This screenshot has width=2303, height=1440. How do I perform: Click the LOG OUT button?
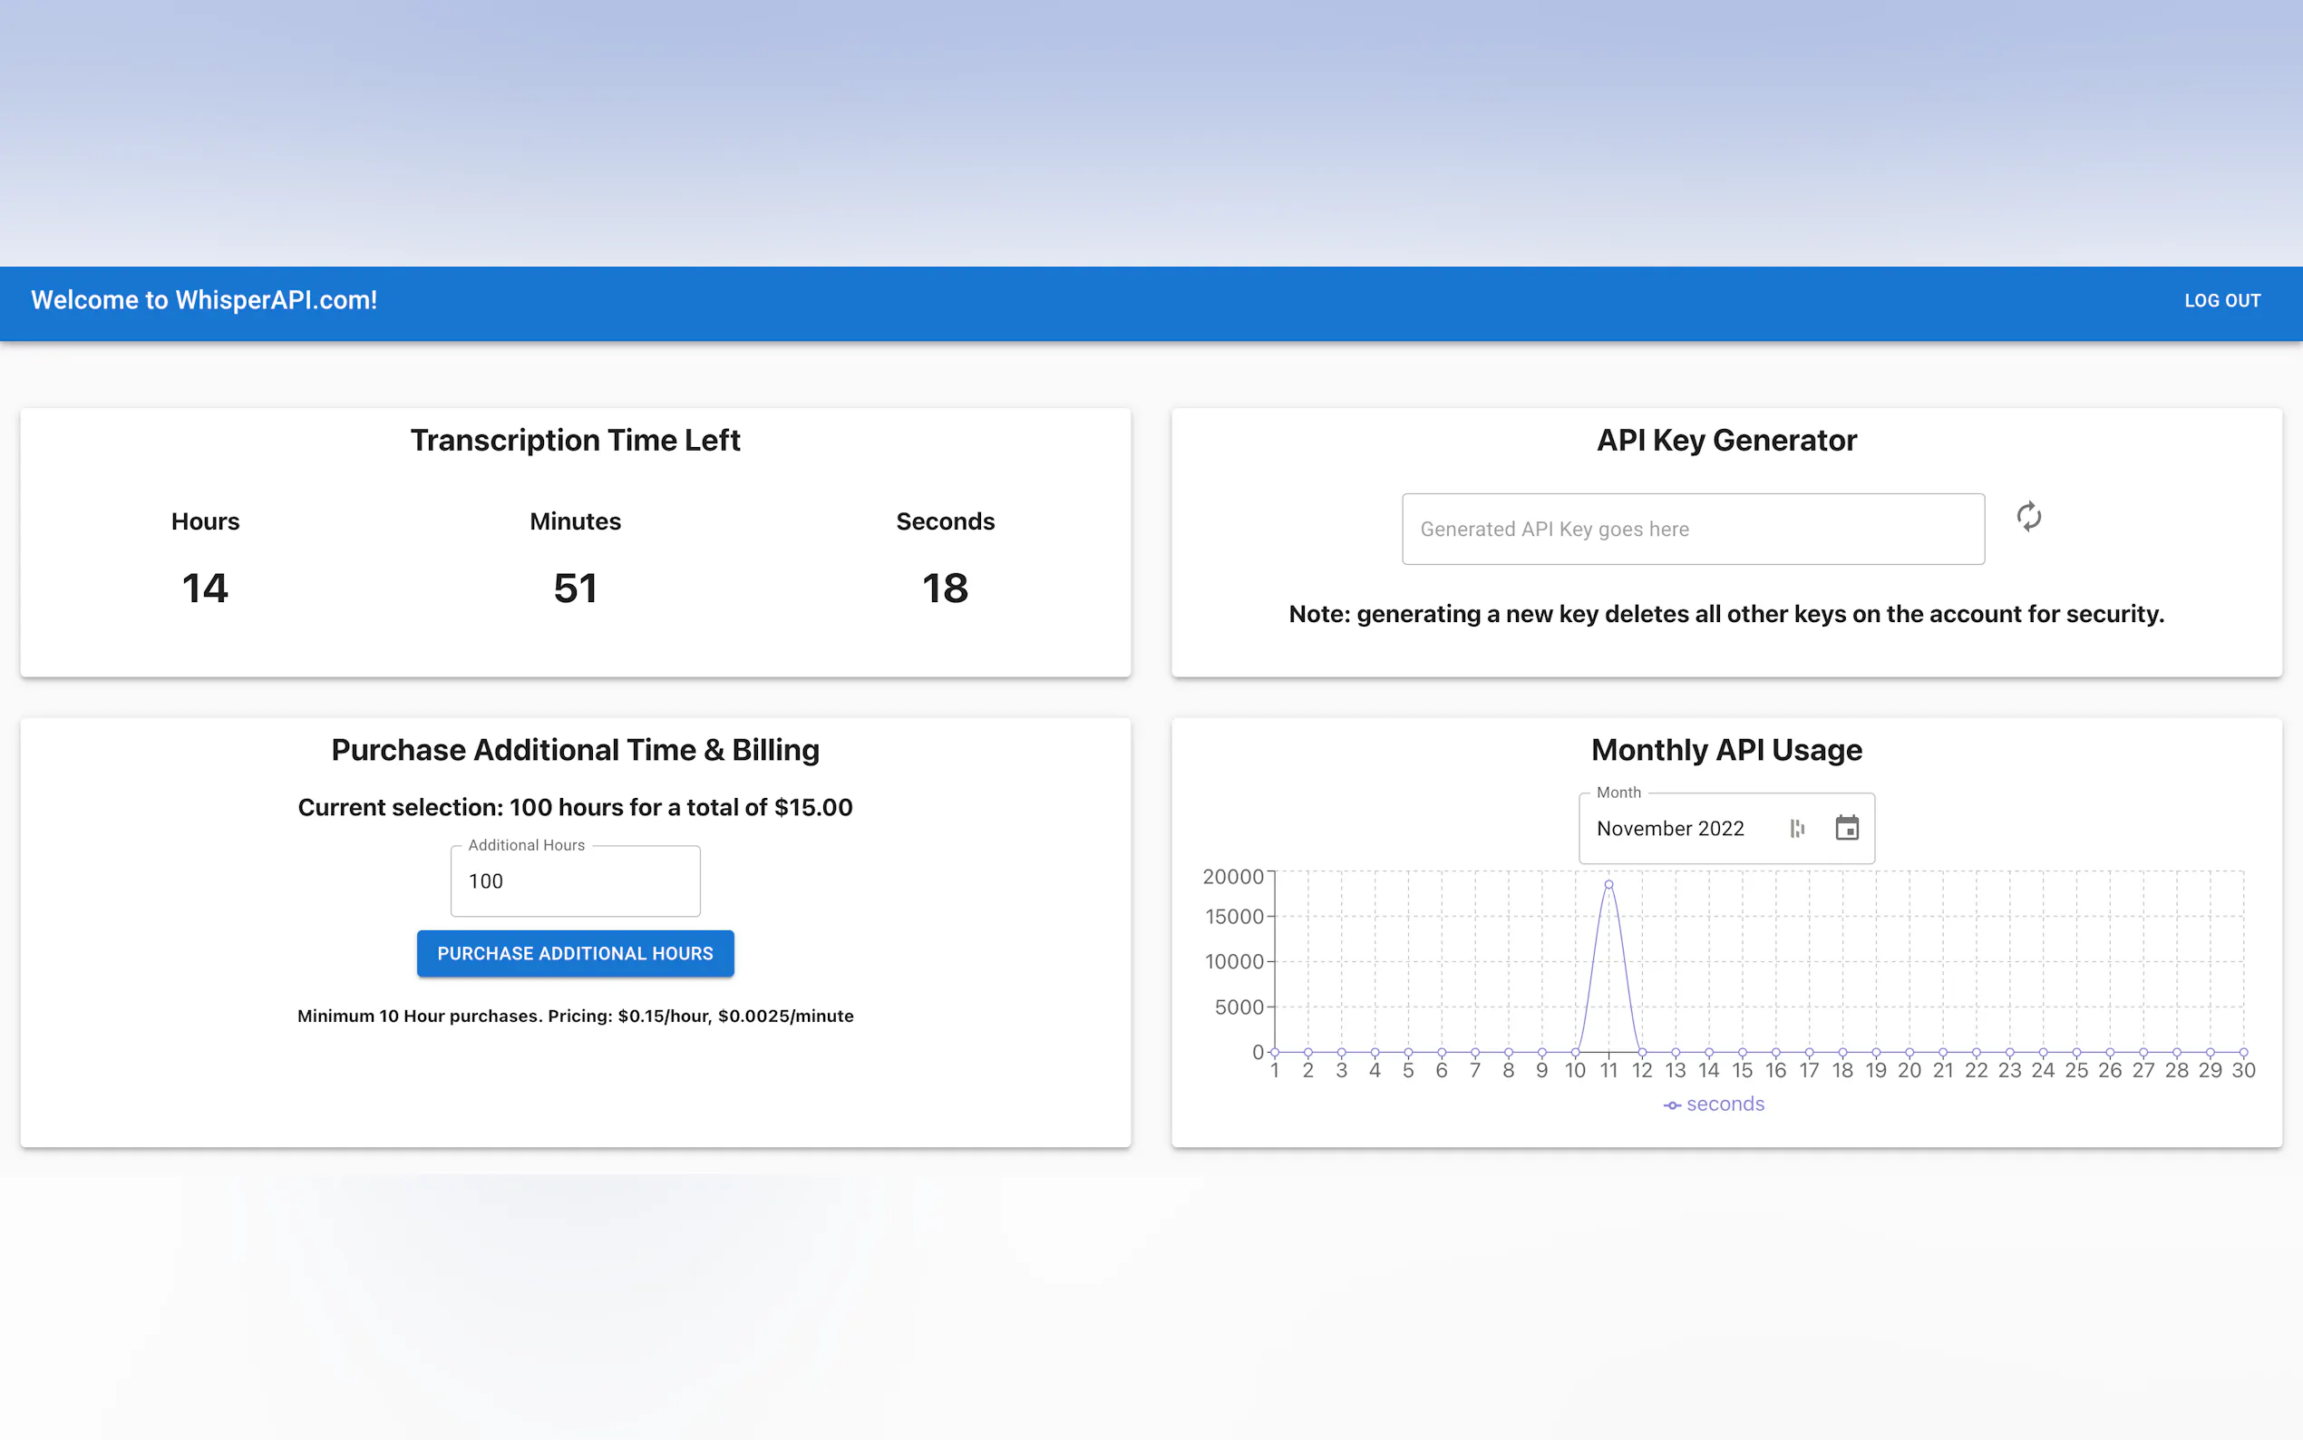[x=2221, y=301]
